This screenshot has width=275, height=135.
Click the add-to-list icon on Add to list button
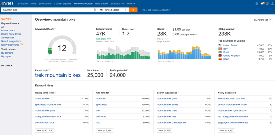pyautogui.click(x=255, y=20)
